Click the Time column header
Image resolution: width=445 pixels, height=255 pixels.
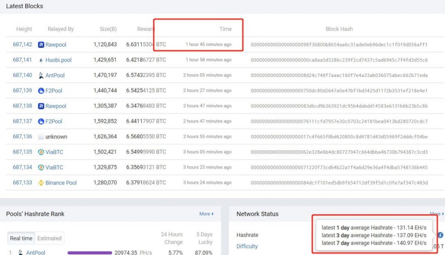point(225,29)
